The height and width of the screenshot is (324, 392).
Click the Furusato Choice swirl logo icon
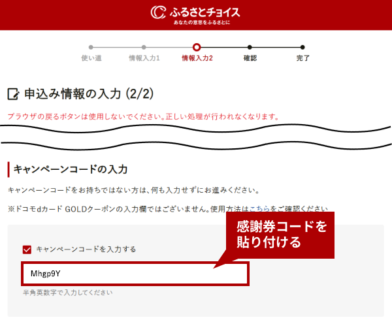[x=158, y=12]
